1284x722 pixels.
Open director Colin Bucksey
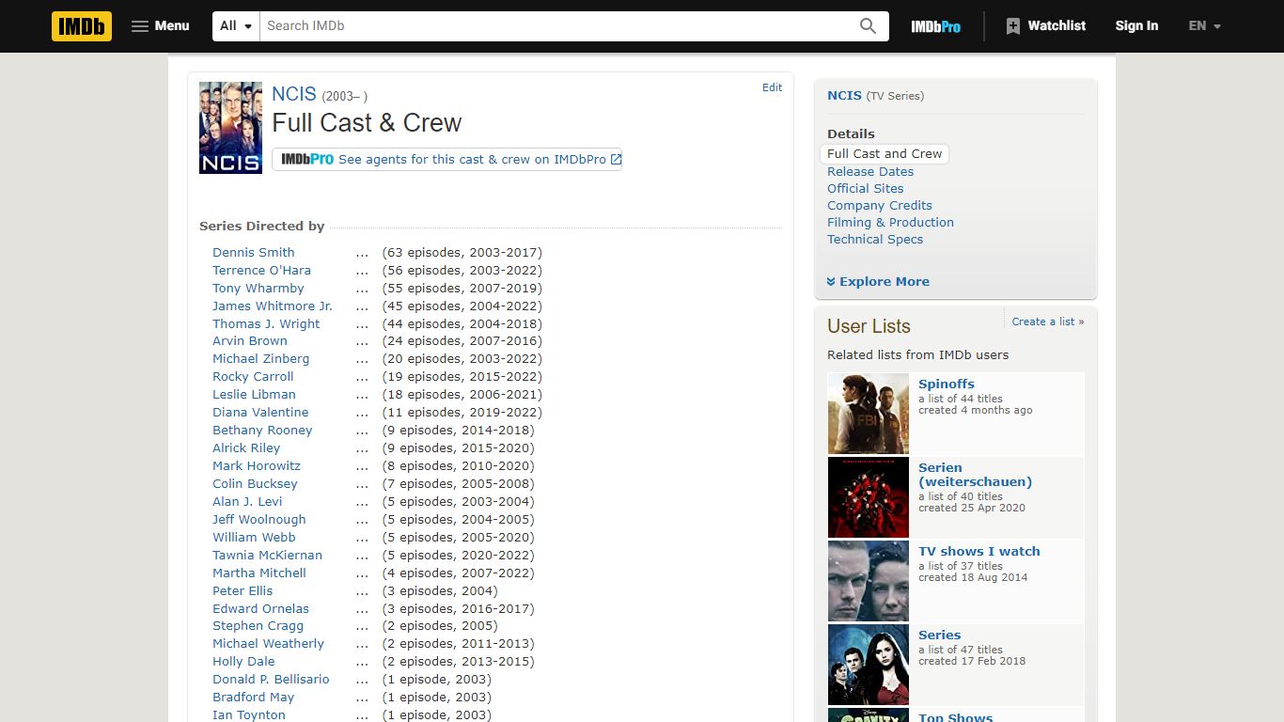tap(255, 483)
